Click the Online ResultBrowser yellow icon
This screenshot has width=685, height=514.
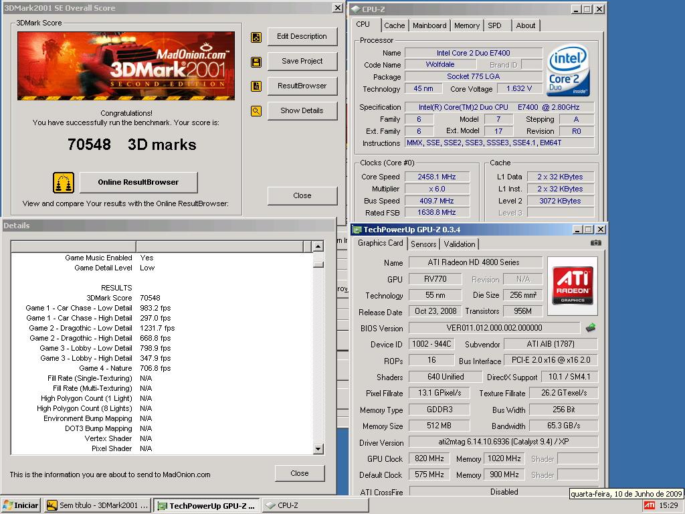64,182
